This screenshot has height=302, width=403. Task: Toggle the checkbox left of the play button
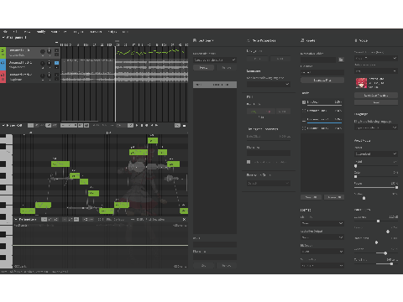pyautogui.click(x=130, y=126)
